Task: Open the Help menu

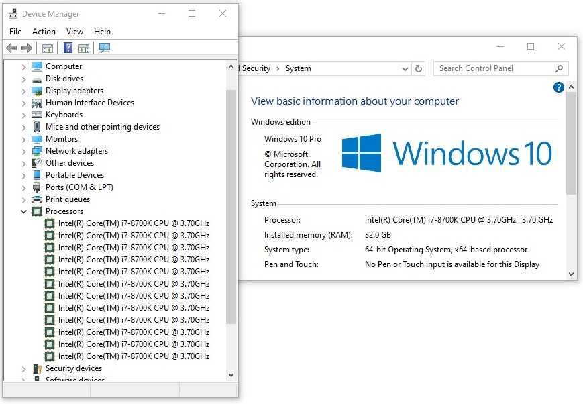Action: point(102,32)
